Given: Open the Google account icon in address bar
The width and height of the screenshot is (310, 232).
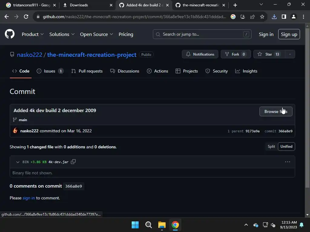Looking at the screenshot, I should click(x=233, y=17).
